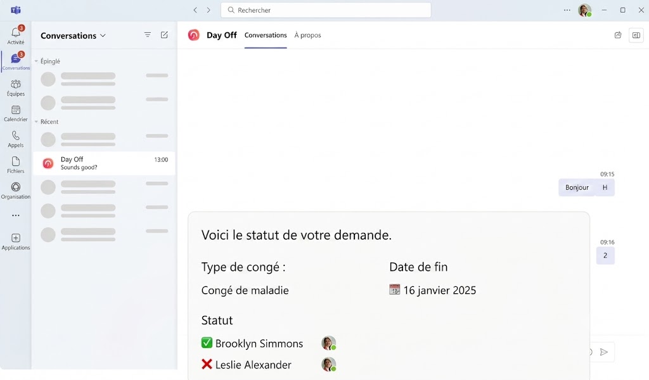
Task: Switch to the À propos tab
Action: click(307, 35)
